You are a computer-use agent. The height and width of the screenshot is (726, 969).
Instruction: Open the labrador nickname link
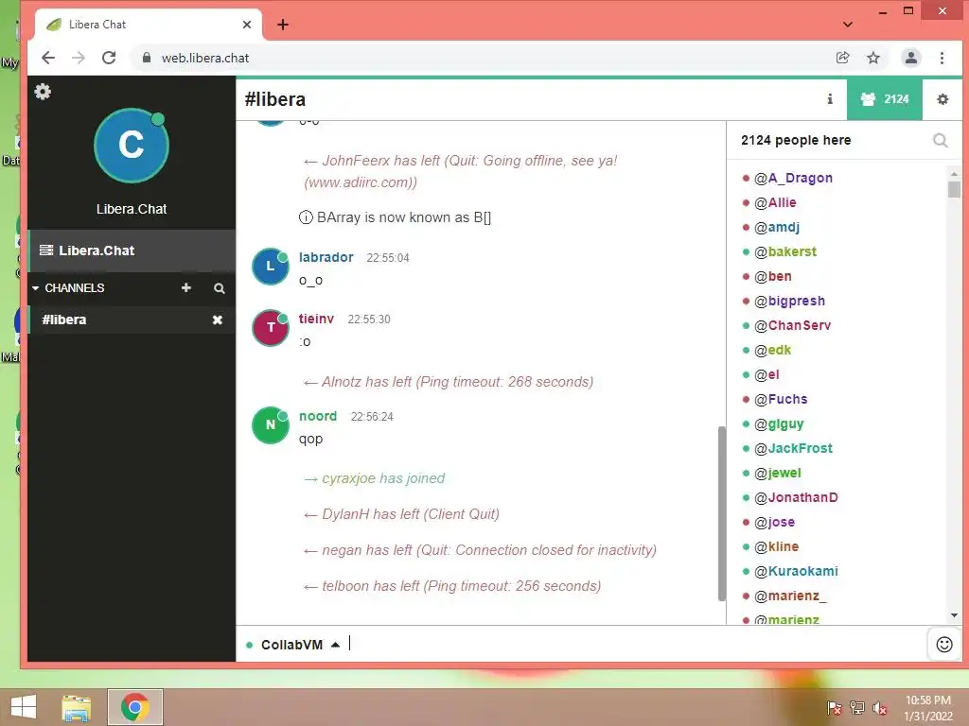326,257
